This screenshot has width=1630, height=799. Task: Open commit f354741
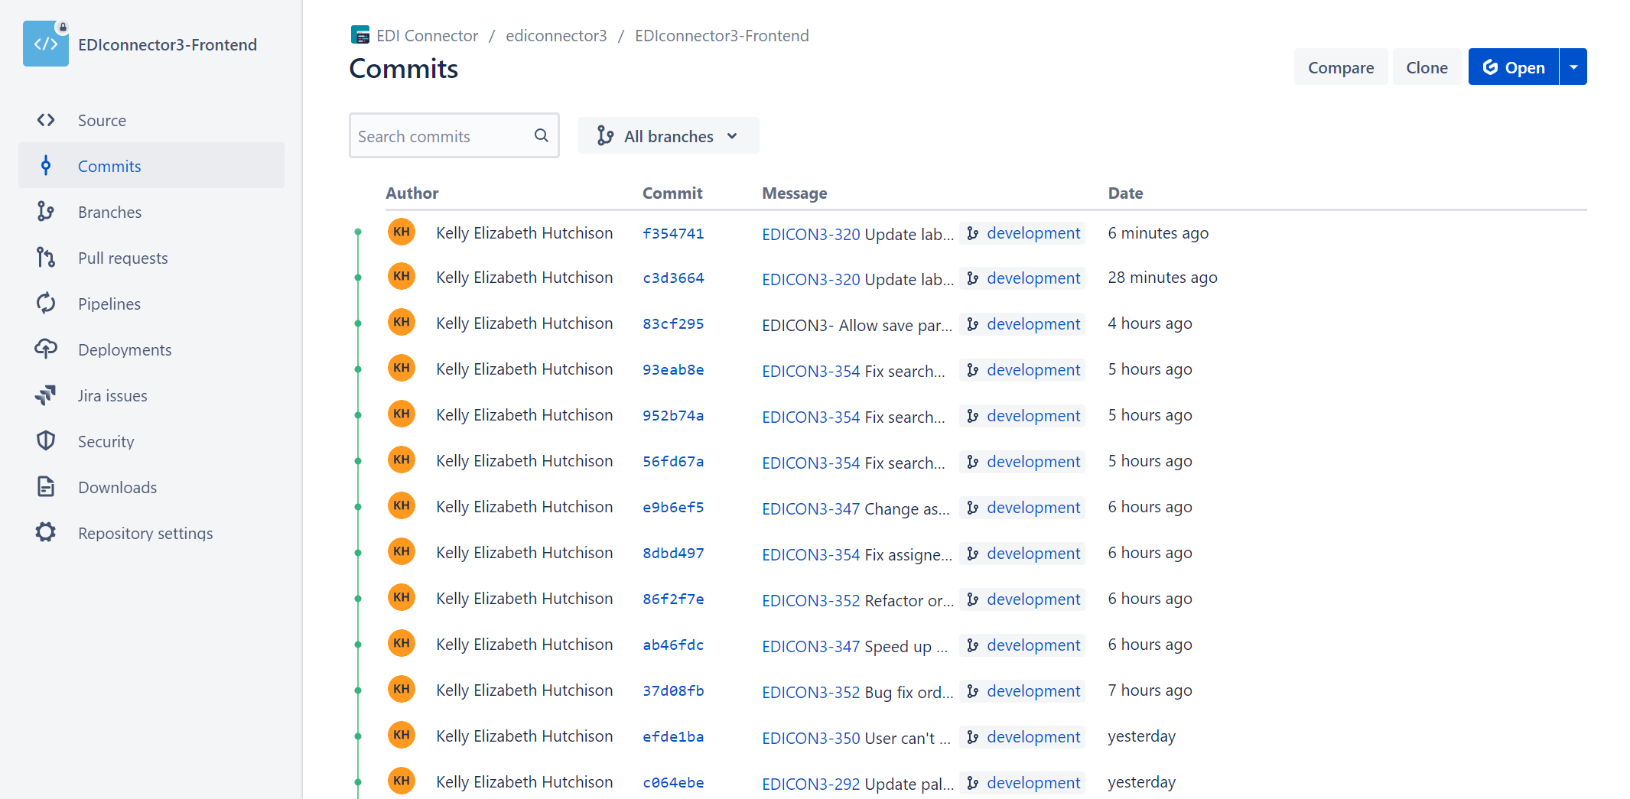[x=673, y=233]
